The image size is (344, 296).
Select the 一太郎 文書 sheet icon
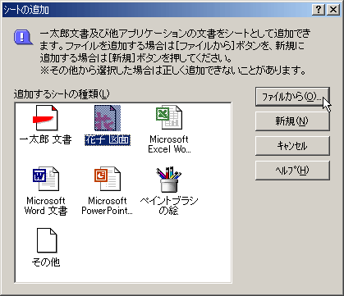click(x=45, y=118)
